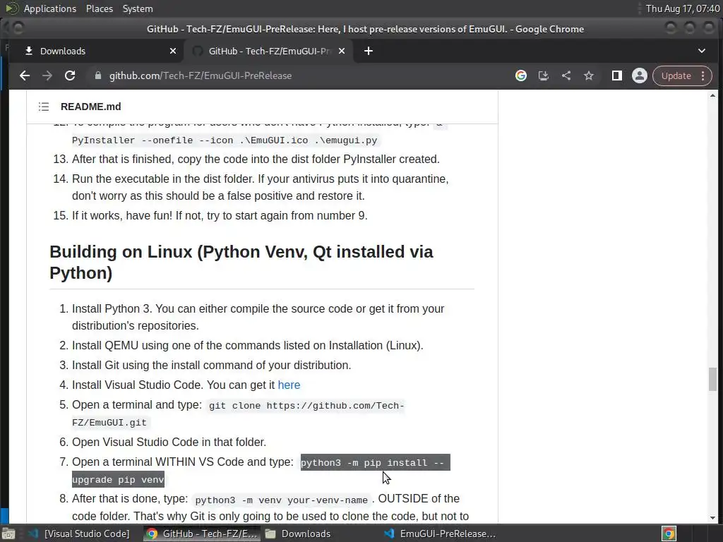Bookmark this page with the star
Viewport: 723px width, 542px height.
tap(589, 76)
